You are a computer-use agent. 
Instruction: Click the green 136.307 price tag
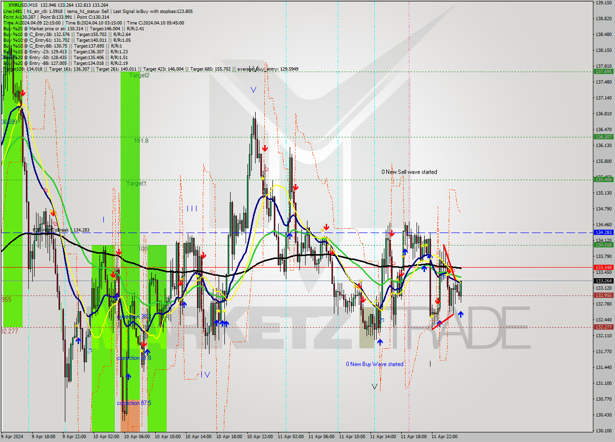pos(603,136)
